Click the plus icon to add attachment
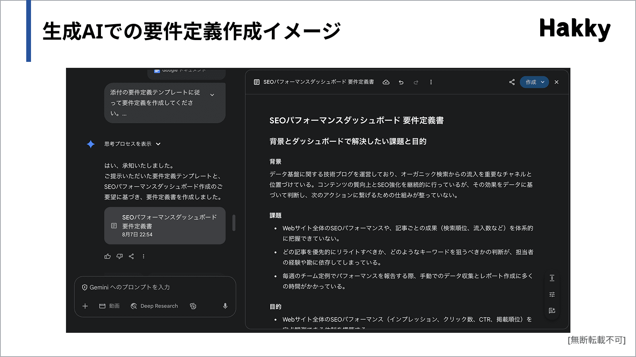 85,306
